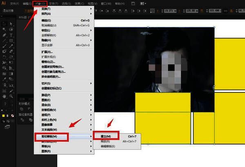Open the 文字(T) menu
Screen dimensions: 245x167
(53, 4)
